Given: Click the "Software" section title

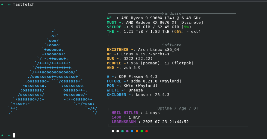Looking at the screenshot, I should [172, 45].
